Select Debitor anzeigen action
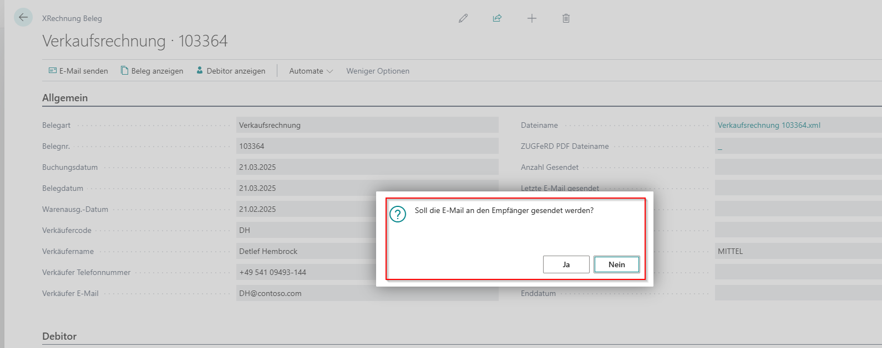882x348 pixels. click(x=231, y=71)
